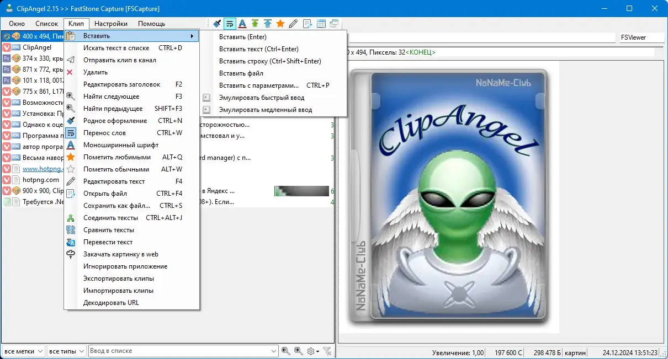Open the 'все метки' dropdown
Viewport: 668px width, 359px height.
(x=23, y=351)
